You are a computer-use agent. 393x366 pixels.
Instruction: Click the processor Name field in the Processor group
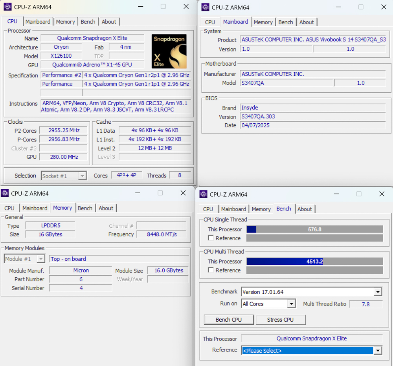92,38
